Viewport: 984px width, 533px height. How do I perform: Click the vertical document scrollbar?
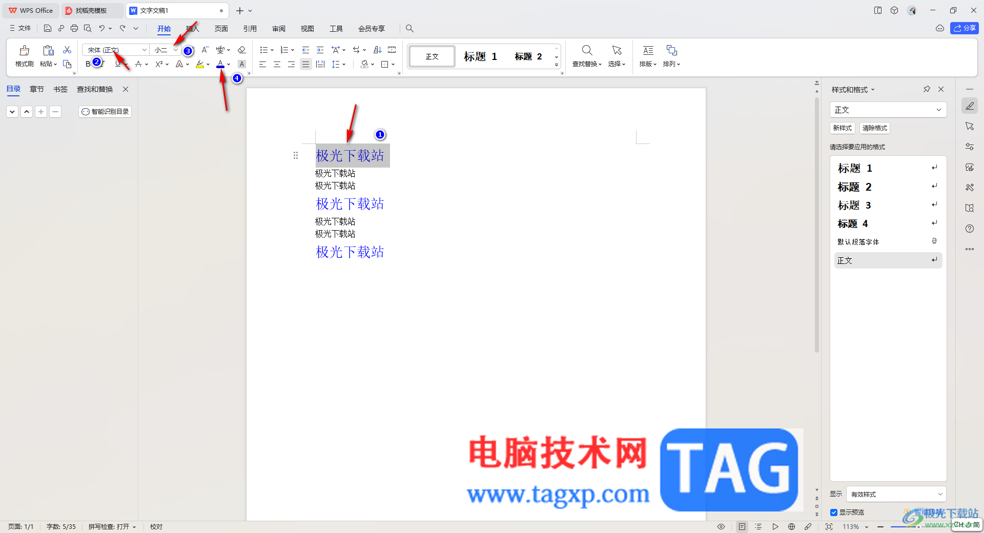(x=816, y=225)
